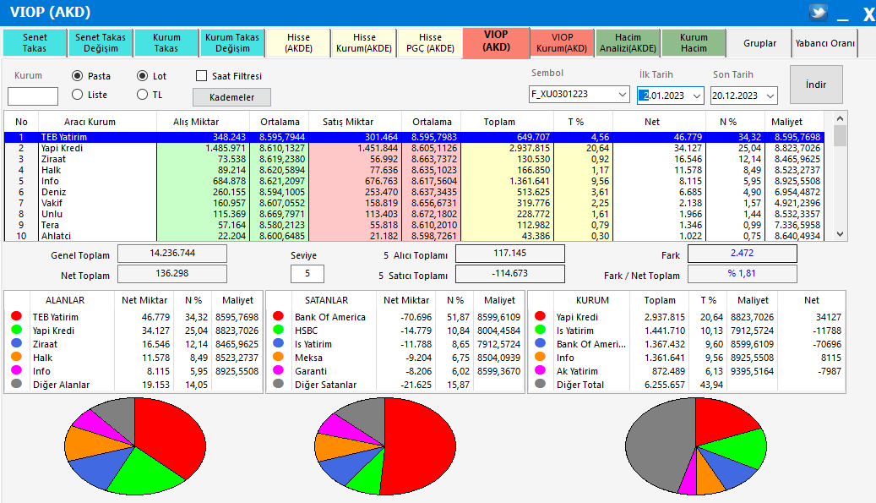Click the Kademeler button
876x503 pixels.
(x=231, y=97)
